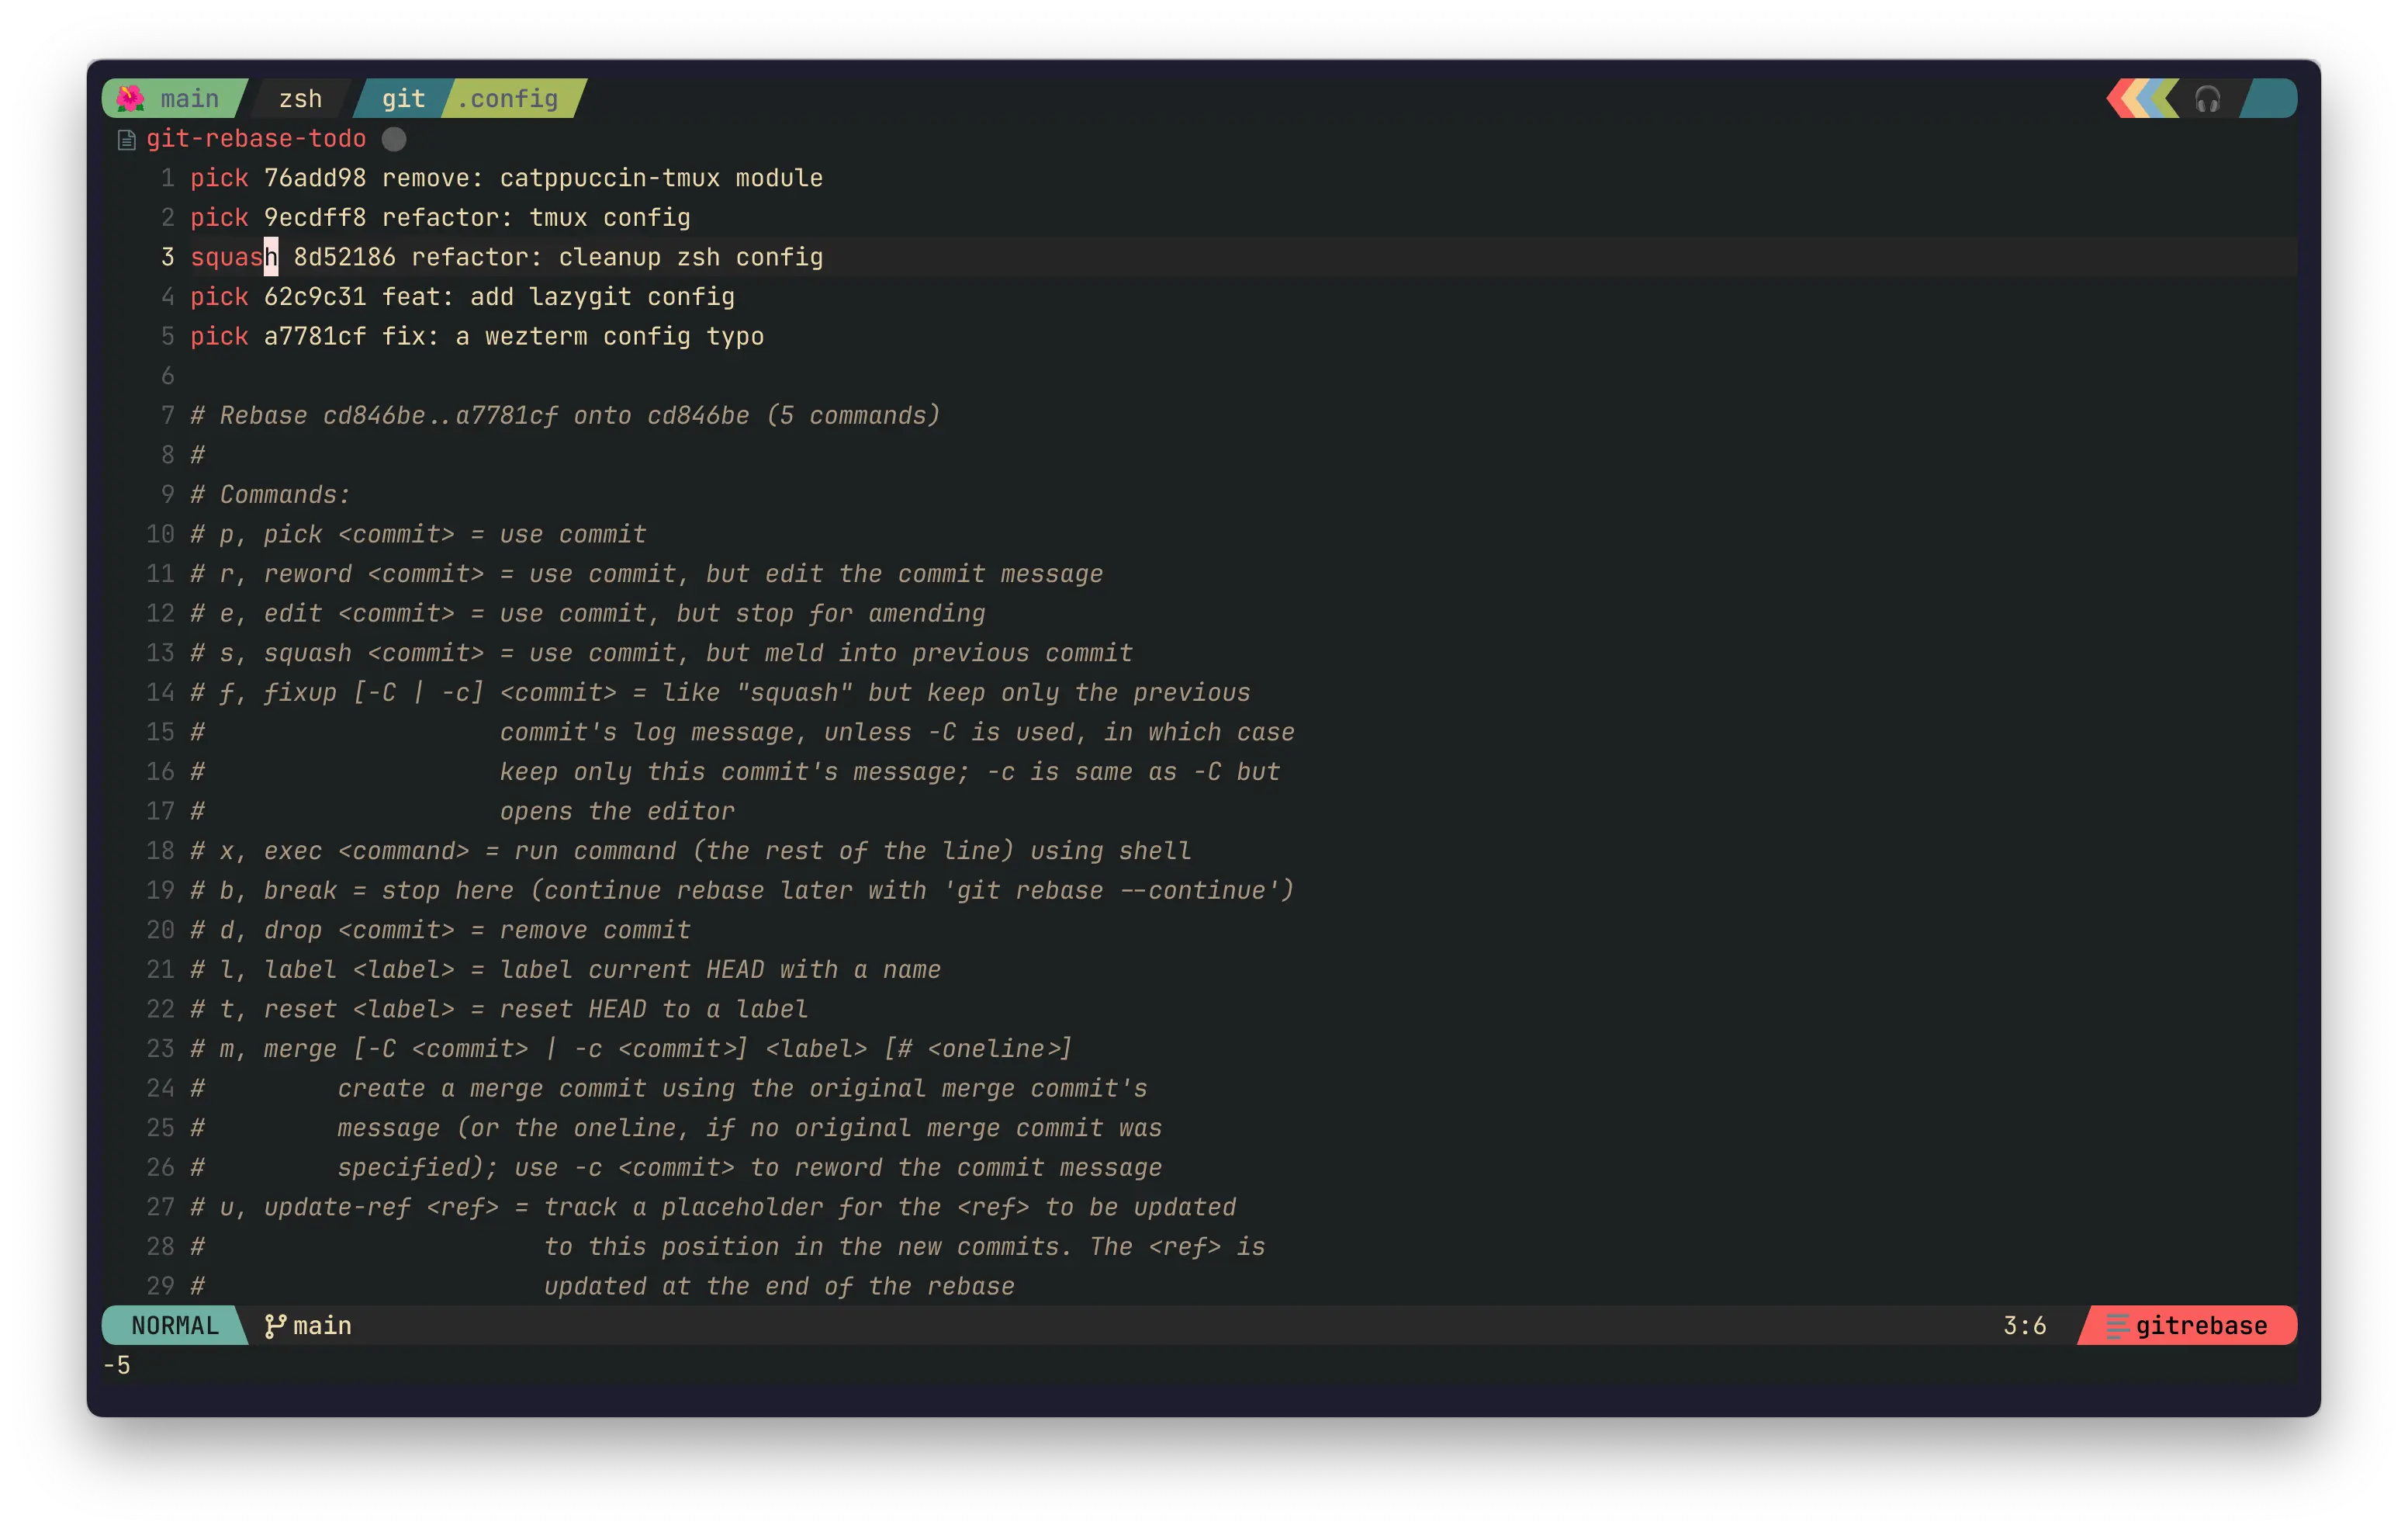Viewport: 2408px width, 1532px height.
Task: Switch to the zsh tmux window
Action: pos(300,99)
